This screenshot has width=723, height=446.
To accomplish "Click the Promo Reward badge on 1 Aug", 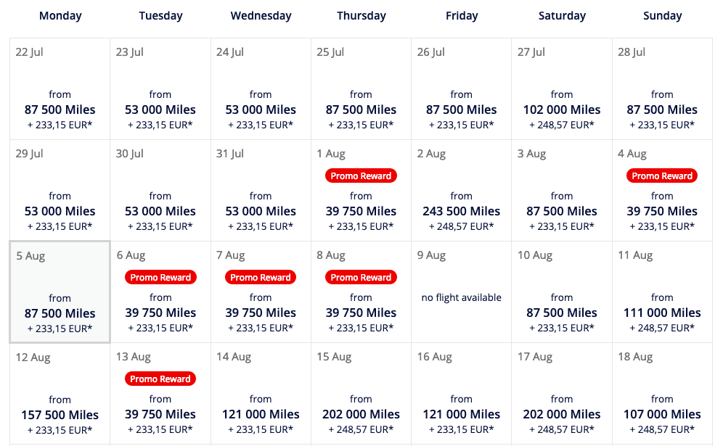I will [x=361, y=175].
